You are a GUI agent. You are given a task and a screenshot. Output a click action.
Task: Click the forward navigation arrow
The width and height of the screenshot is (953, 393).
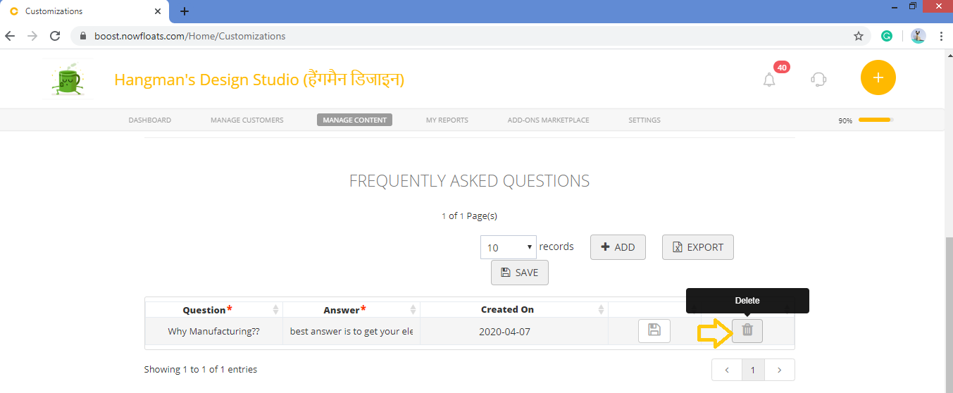pos(32,36)
